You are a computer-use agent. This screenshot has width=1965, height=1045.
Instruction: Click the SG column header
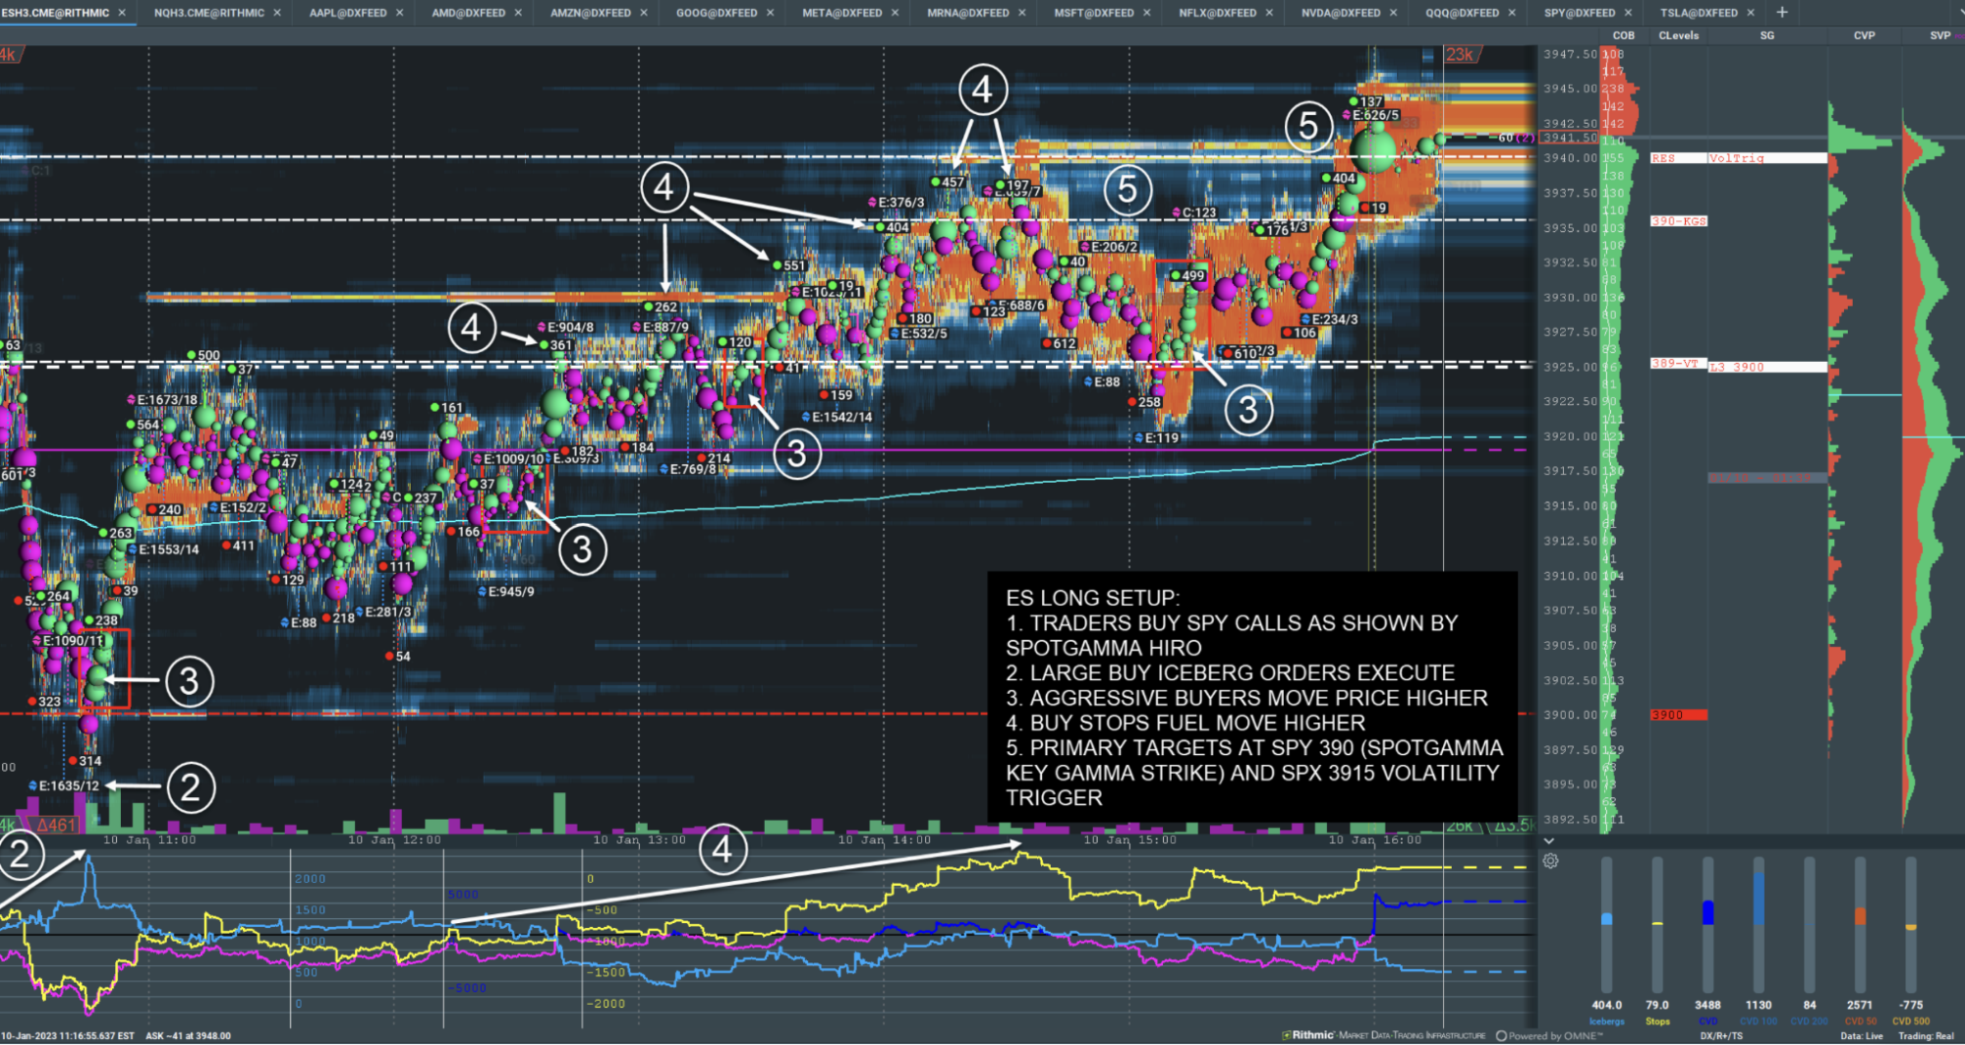coord(1766,35)
